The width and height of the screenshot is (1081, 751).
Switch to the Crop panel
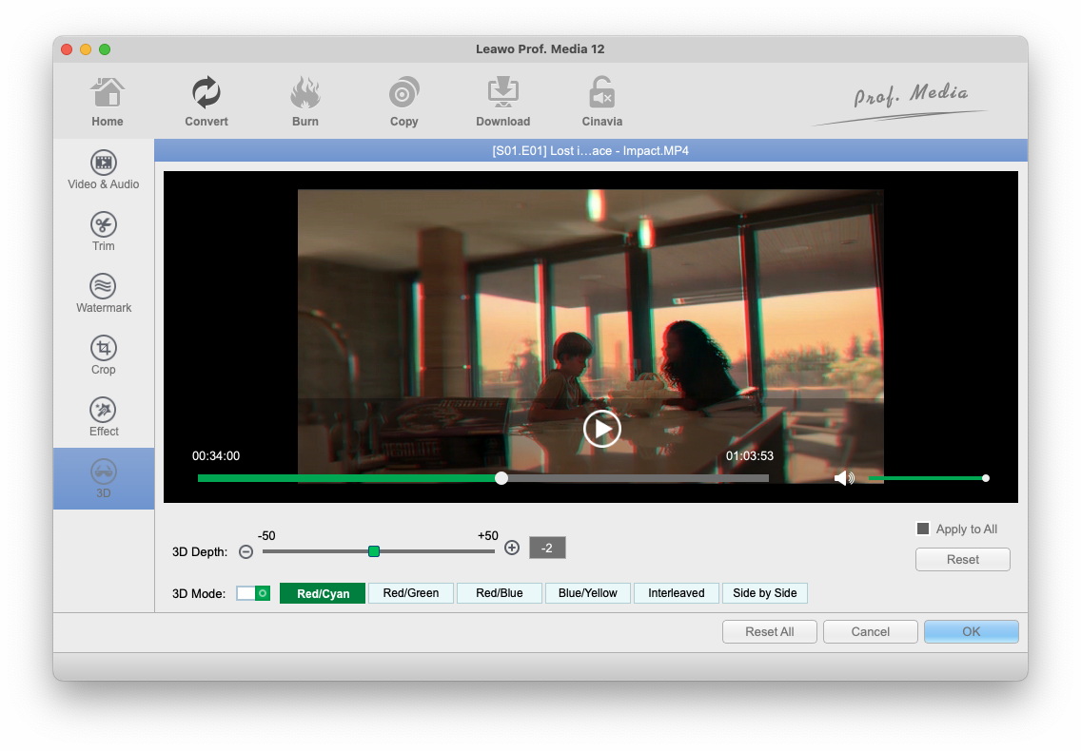coord(104,356)
